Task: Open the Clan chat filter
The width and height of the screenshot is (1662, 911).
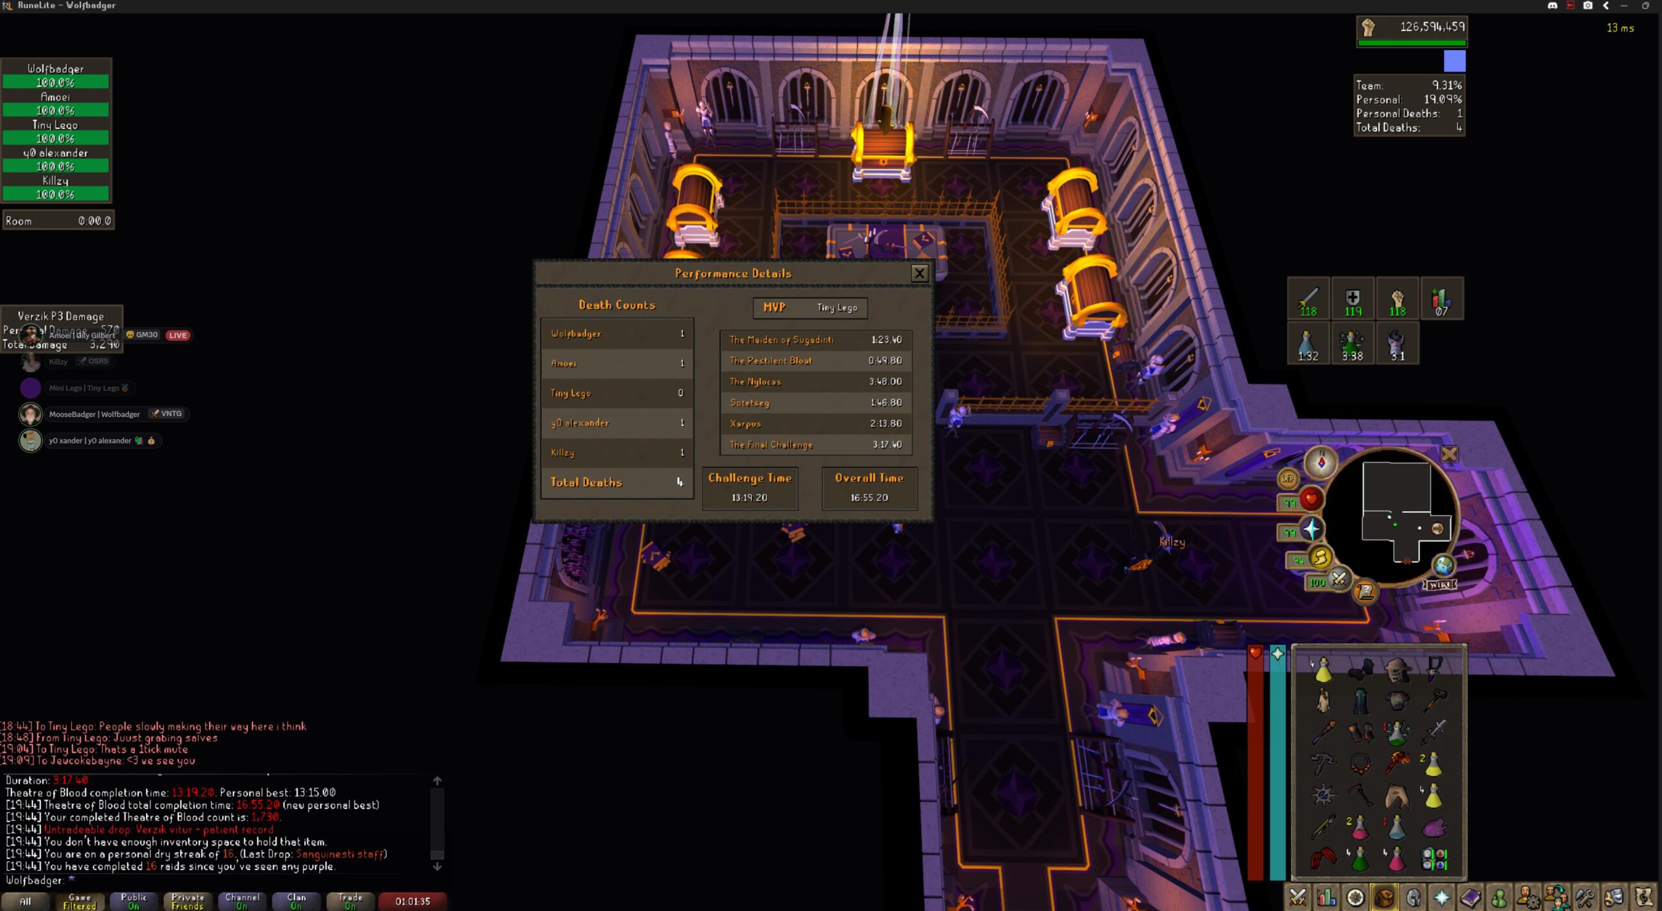Action: point(296,901)
